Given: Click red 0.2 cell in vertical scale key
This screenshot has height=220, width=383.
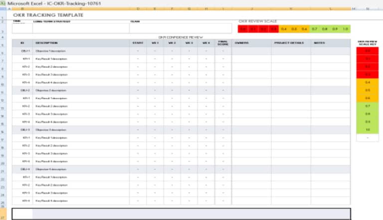Looking at the screenshot, I should 368,67.
